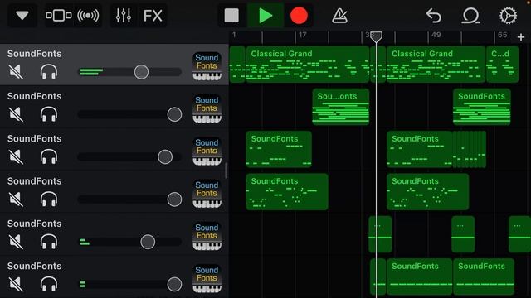Mute the fourth SoundFonts track

click(16, 199)
